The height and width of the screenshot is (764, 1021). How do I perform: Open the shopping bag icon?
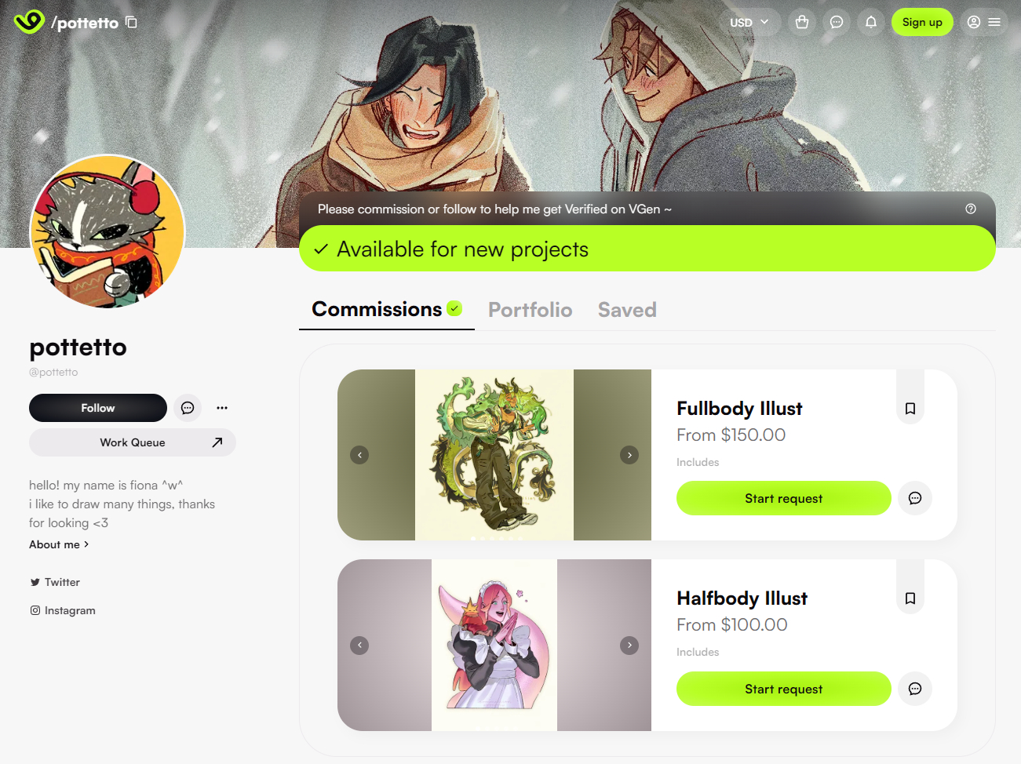[x=802, y=22]
